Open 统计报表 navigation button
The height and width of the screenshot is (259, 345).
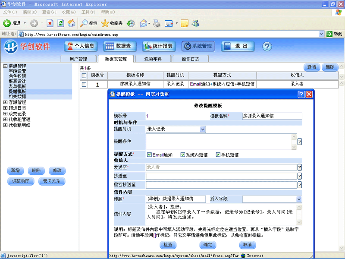coord(159,46)
